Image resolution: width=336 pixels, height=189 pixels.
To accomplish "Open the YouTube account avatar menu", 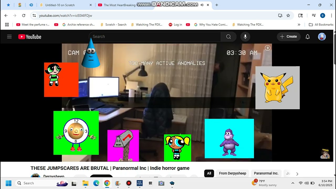I will click(x=322, y=37).
